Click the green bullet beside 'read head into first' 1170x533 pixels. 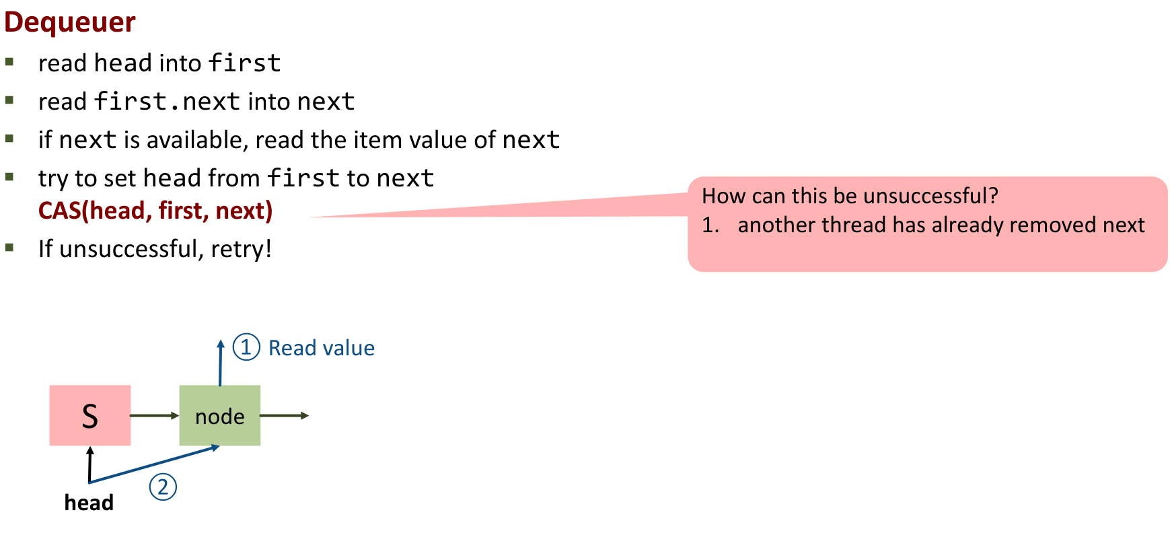[9, 63]
